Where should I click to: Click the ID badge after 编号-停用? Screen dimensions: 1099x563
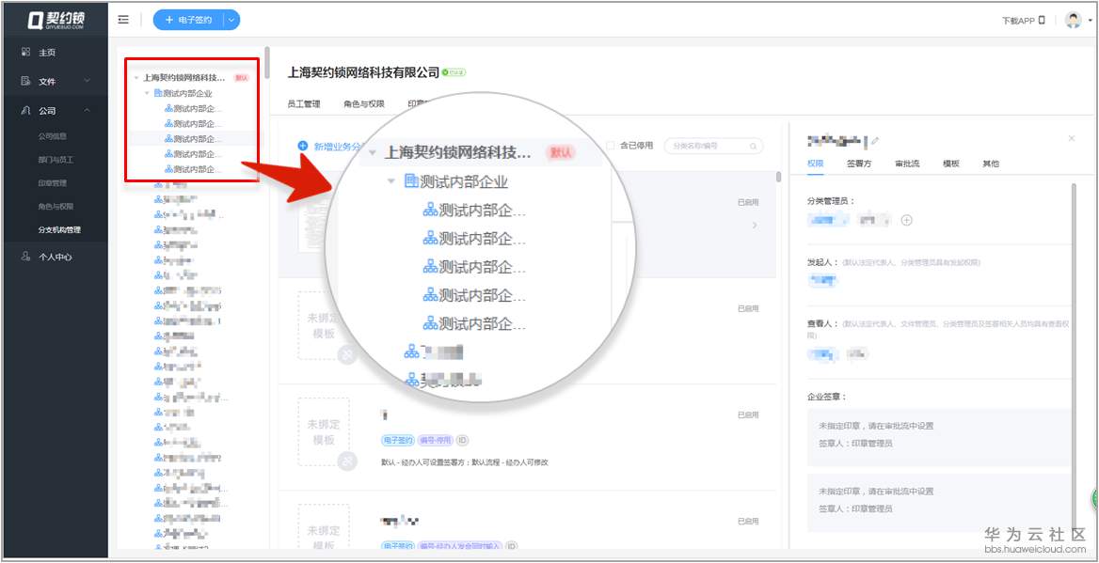coord(463,441)
